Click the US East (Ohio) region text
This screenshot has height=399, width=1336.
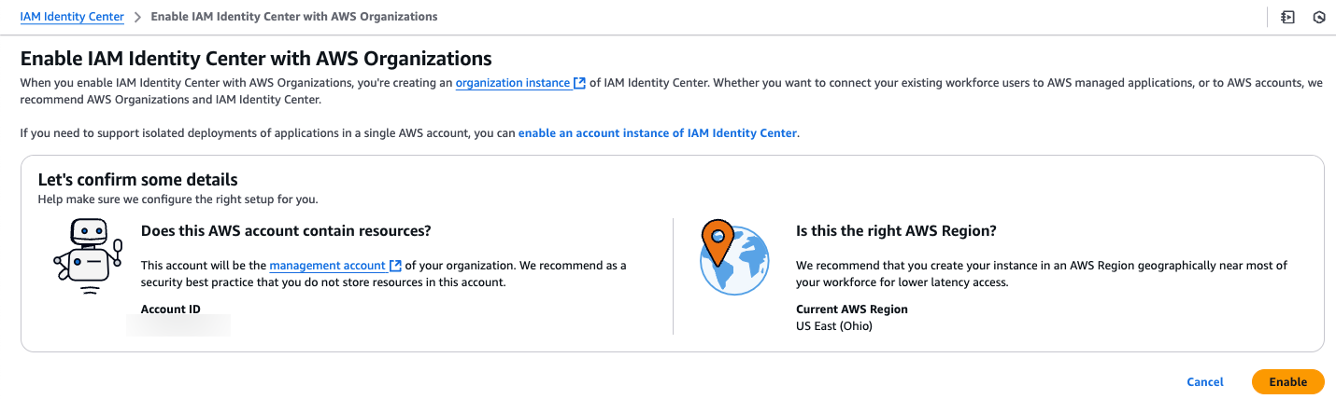pos(834,326)
